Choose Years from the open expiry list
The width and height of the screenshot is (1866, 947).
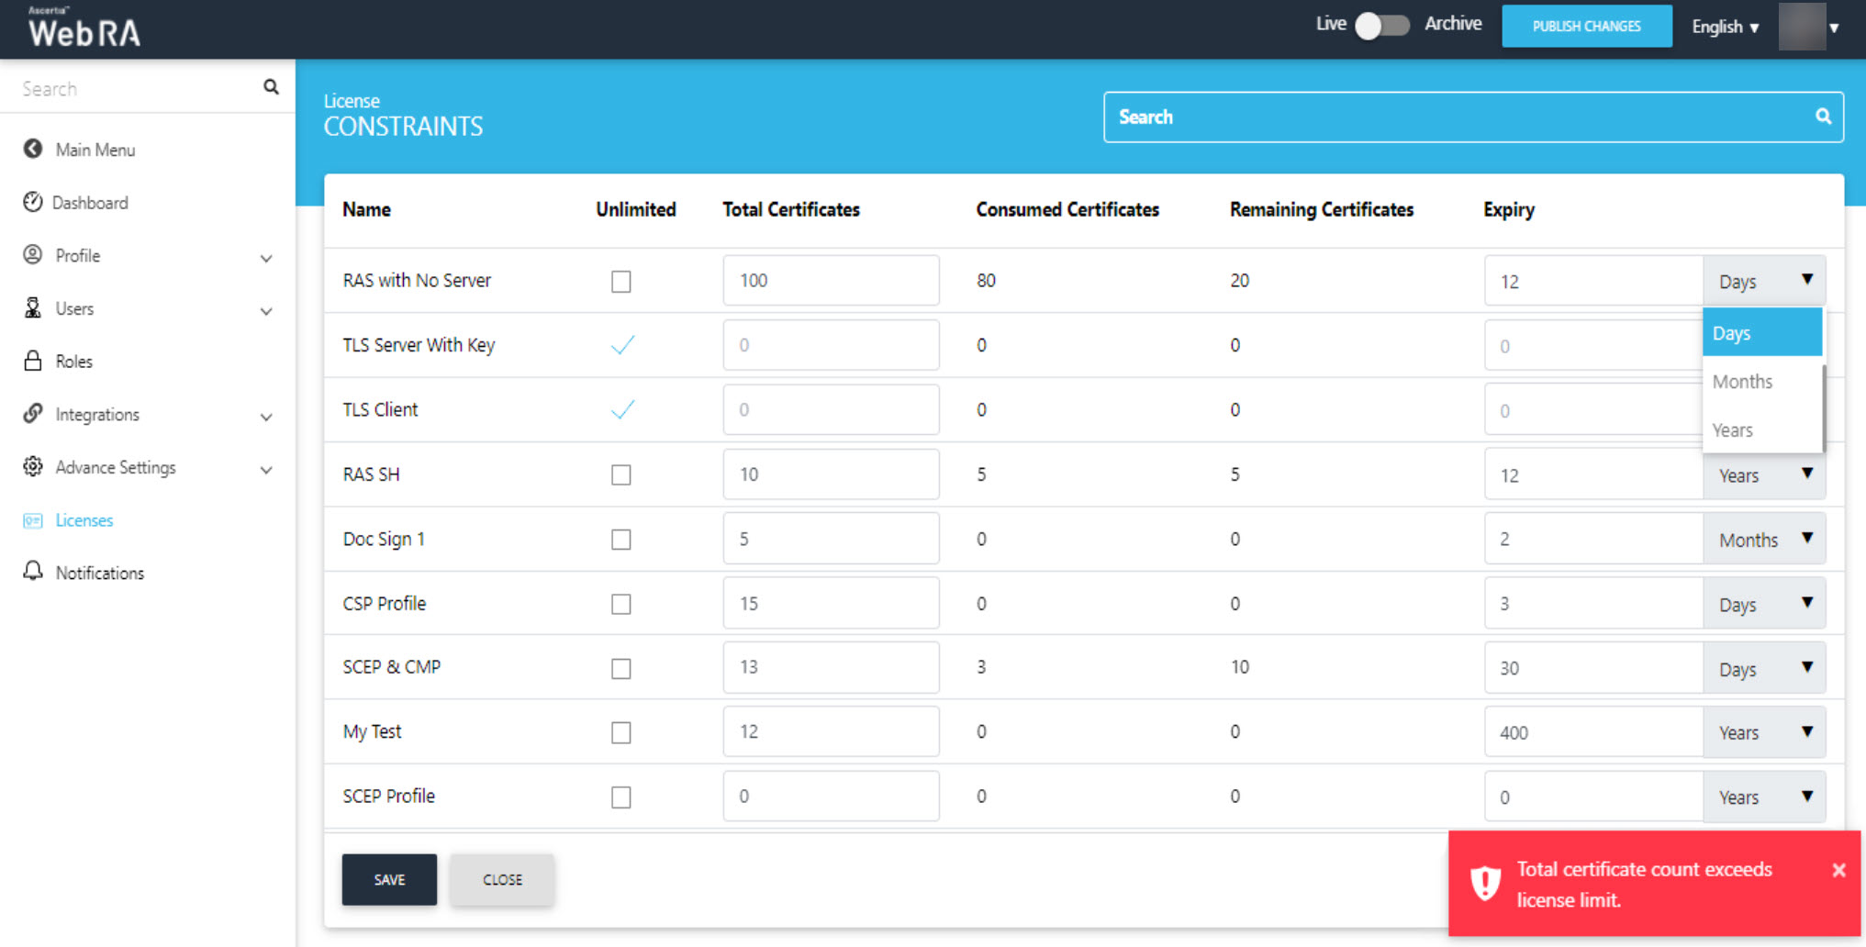point(1733,430)
